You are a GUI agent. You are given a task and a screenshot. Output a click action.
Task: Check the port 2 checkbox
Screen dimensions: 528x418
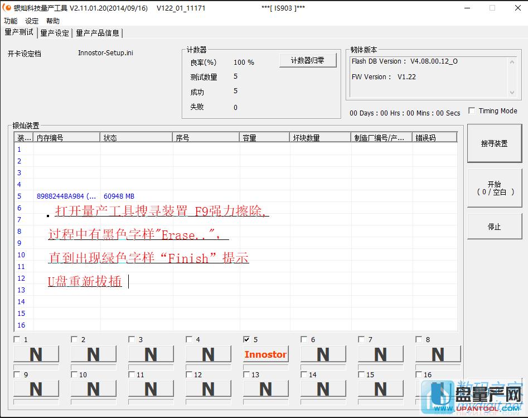pos(74,339)
